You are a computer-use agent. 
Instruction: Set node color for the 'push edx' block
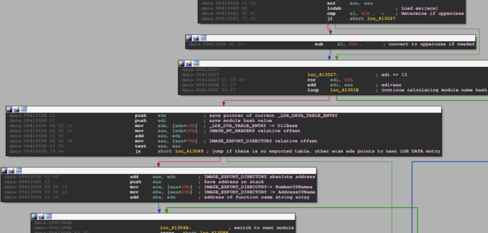pos(10,109)
